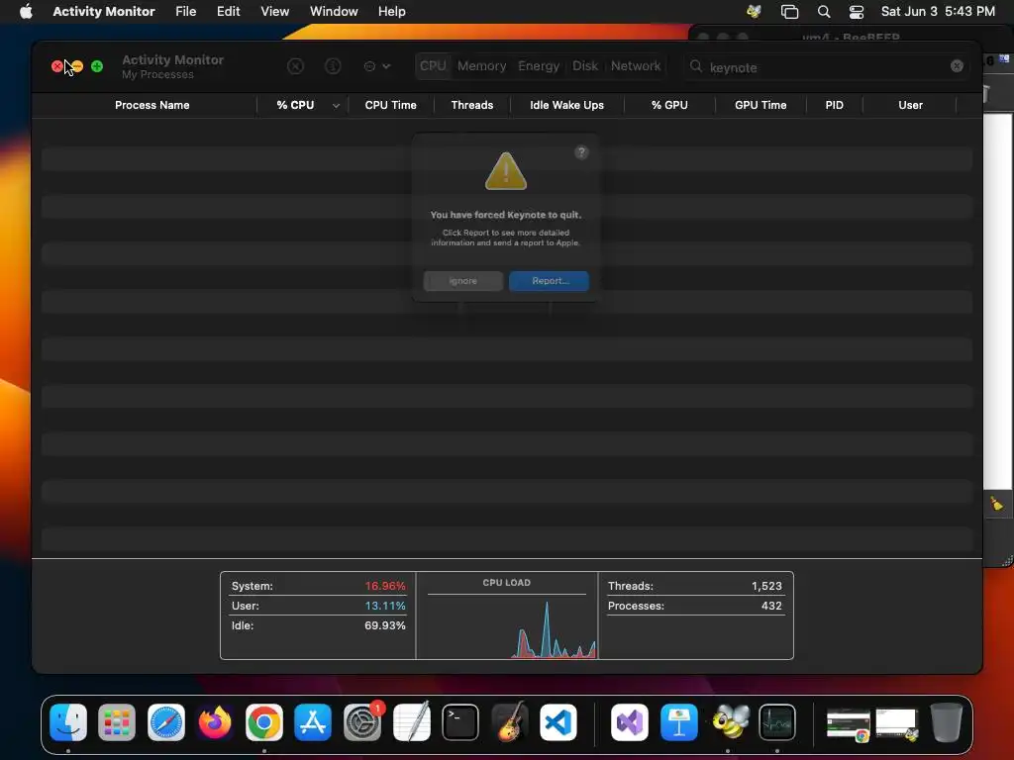Sort by GPU Time column

(x=760, y=105)
